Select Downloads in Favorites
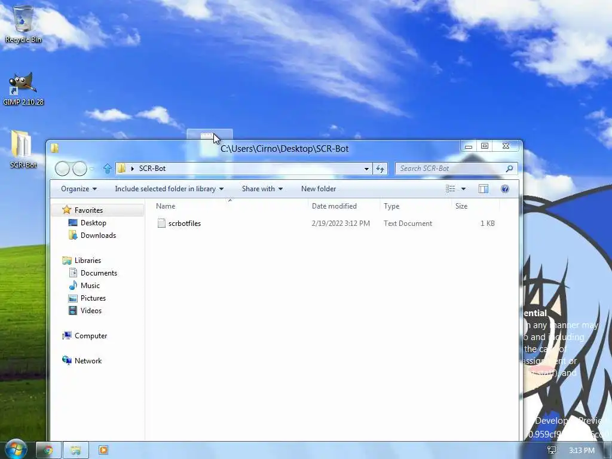The width and height of the screenshot is (612, 459). [98, 235]
